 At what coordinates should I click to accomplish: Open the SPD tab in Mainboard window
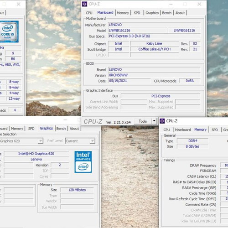tap(137, 13)
